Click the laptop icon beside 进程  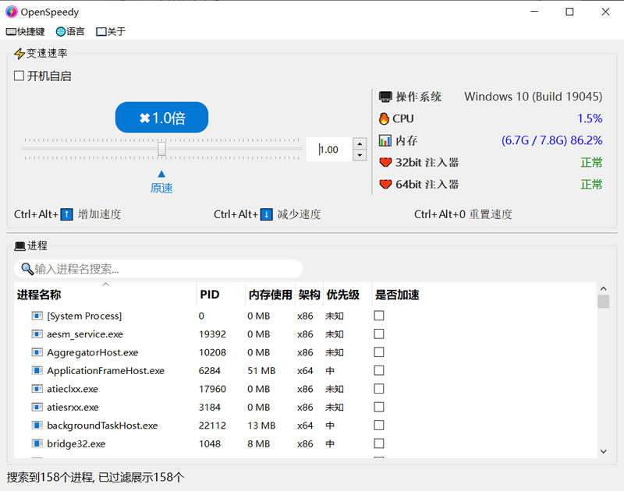20,246
